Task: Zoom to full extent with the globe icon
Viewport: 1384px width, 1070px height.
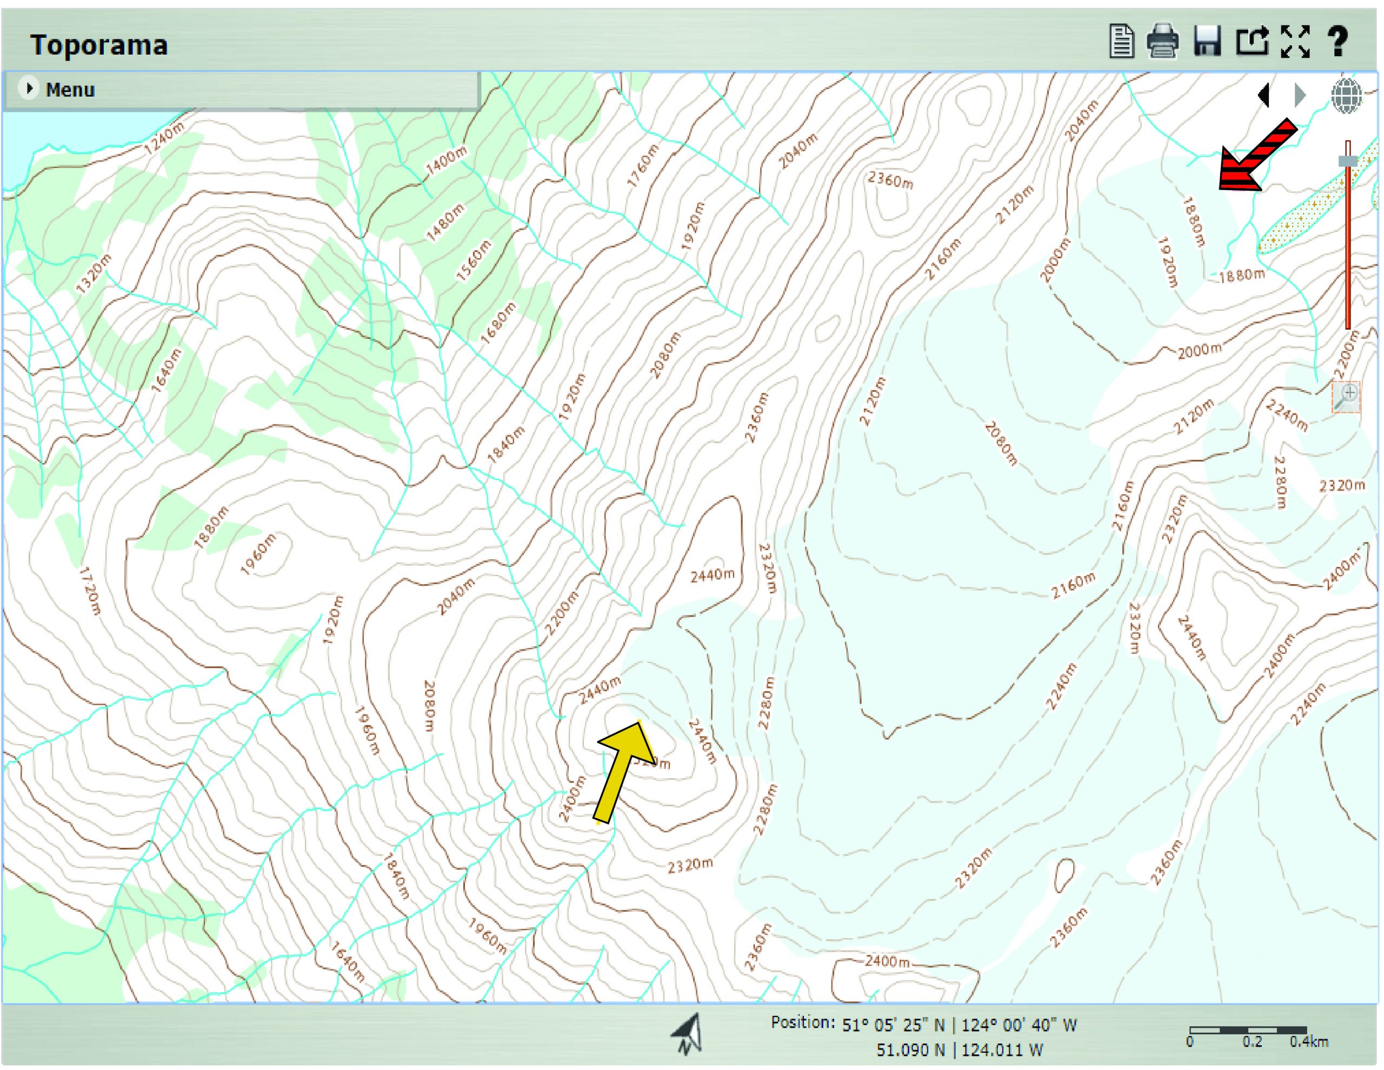Action: 1346,96
